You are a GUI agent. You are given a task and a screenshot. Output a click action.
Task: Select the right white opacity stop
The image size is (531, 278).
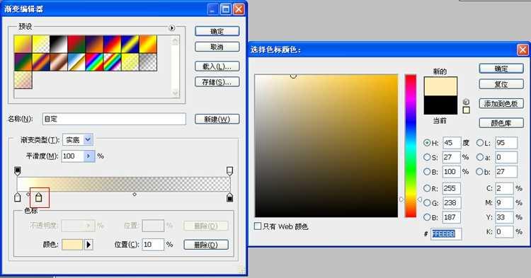click(x=229, y=170)
